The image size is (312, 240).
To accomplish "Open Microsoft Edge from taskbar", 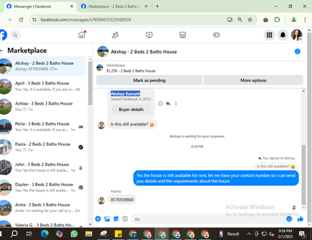I will coord(44,234).
